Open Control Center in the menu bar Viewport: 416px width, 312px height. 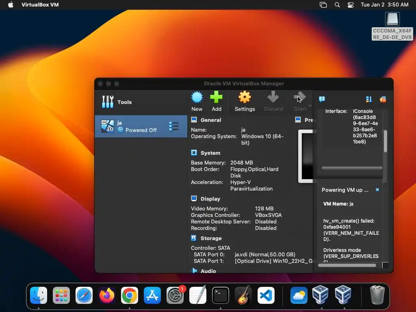tap(351, 5)
